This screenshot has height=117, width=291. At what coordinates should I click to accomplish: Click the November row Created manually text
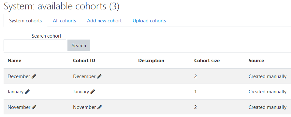(x=268, y=107)
